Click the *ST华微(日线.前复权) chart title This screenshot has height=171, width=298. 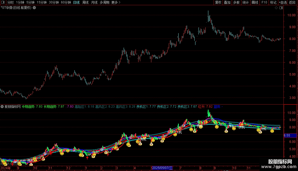(x=16, y=8)
